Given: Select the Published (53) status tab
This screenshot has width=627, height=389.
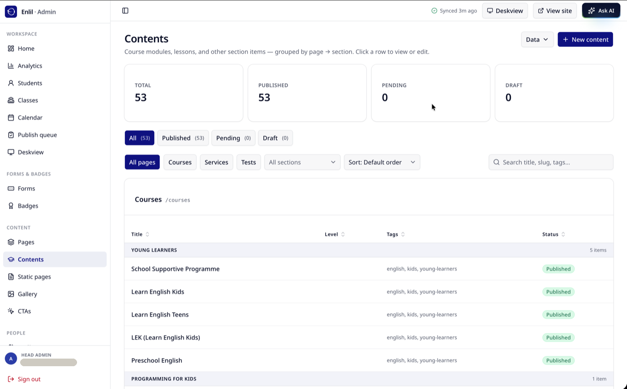Looking at the screenshot, I should click(183, 138).
